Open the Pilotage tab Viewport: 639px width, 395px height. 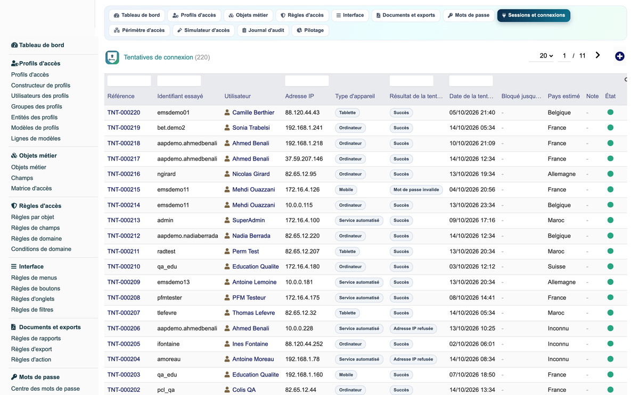tap(310, 30)
